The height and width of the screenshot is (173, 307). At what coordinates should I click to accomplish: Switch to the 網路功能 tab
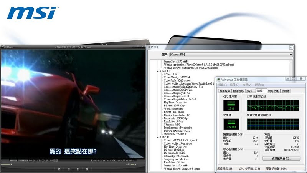[273, 91]
